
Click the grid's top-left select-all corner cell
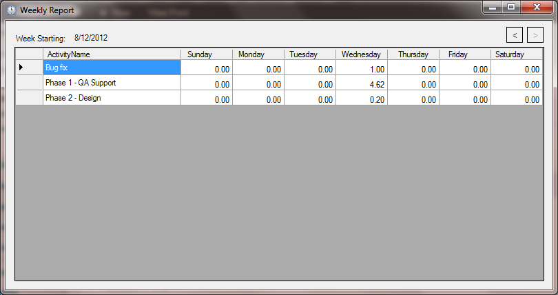[29, 54]
